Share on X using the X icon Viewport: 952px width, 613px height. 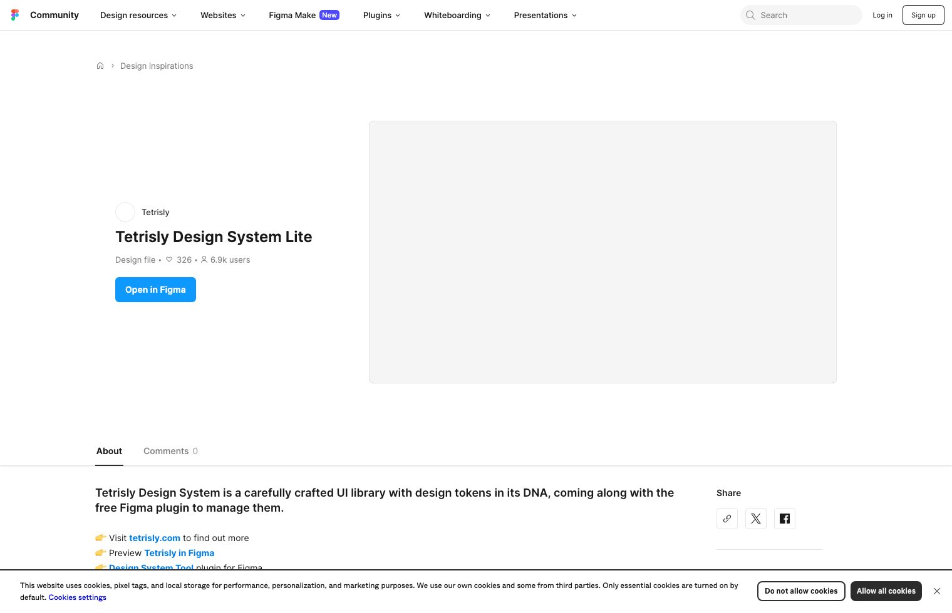click(755, 518)
